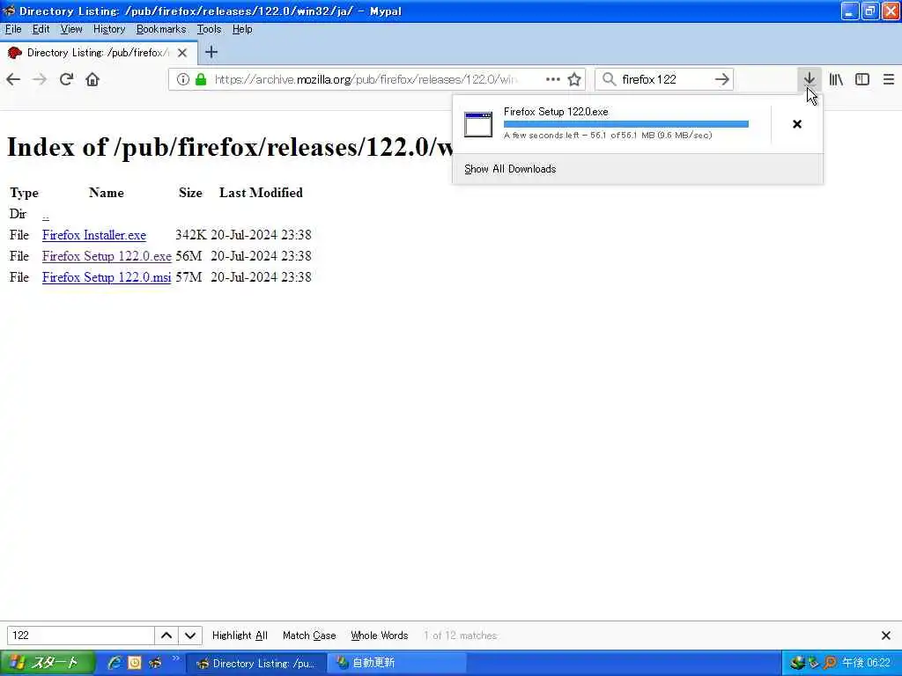
Task: Toggle Whole Words option
Action: tap(379, 636)
